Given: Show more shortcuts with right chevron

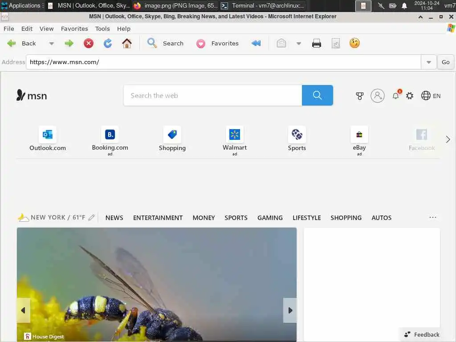Looking at the screenshot, I should [448, 139].
